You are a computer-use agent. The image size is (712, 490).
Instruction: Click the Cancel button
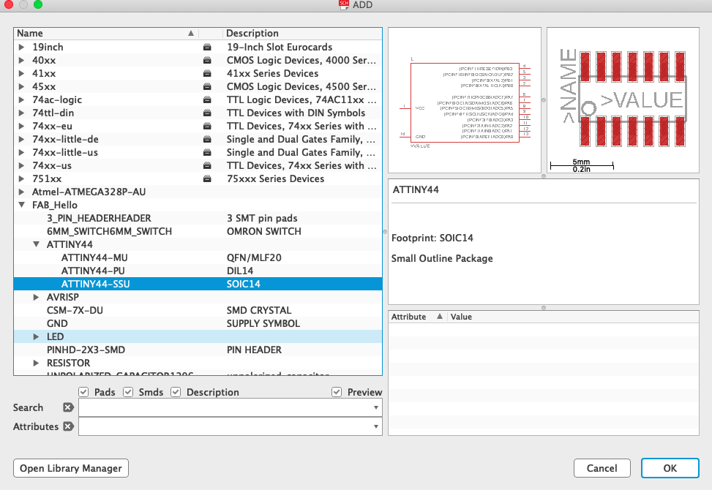[602, 468]
